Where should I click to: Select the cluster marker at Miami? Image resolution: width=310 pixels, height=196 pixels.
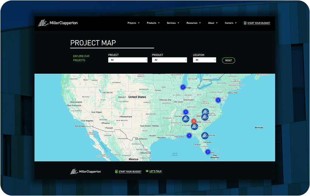click(208, 152)
